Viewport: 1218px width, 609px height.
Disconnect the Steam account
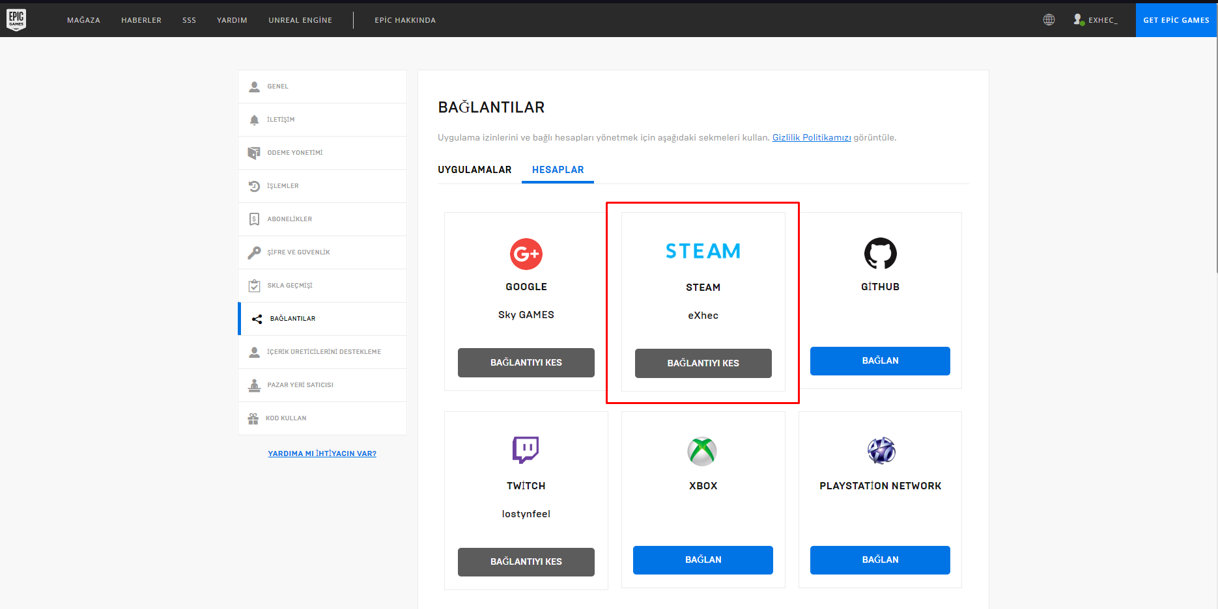click(x=703, y=363)
